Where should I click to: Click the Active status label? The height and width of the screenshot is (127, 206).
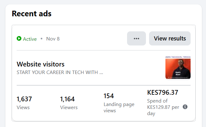[30, 39]
